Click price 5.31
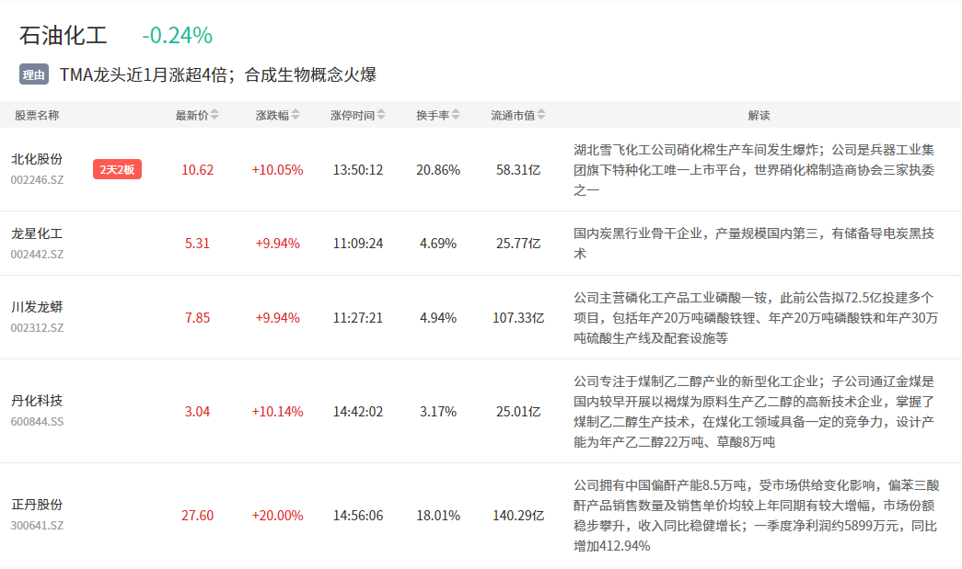Viewport: 962px width, 569px height. click(198, 244)
